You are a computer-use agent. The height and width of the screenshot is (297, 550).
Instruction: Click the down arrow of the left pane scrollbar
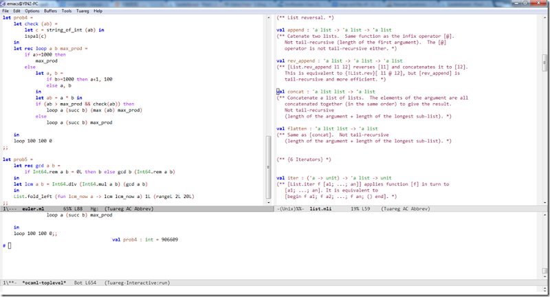269,201
